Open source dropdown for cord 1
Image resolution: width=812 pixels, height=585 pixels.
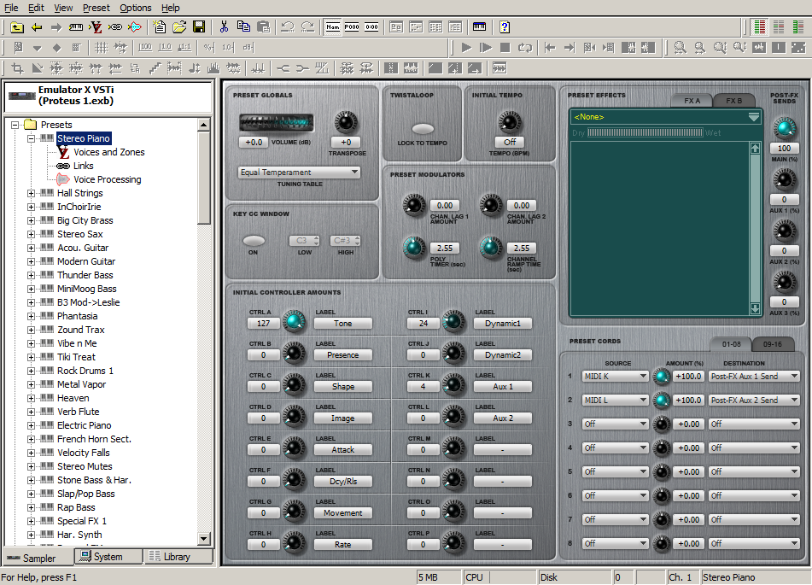coord(615,376)
